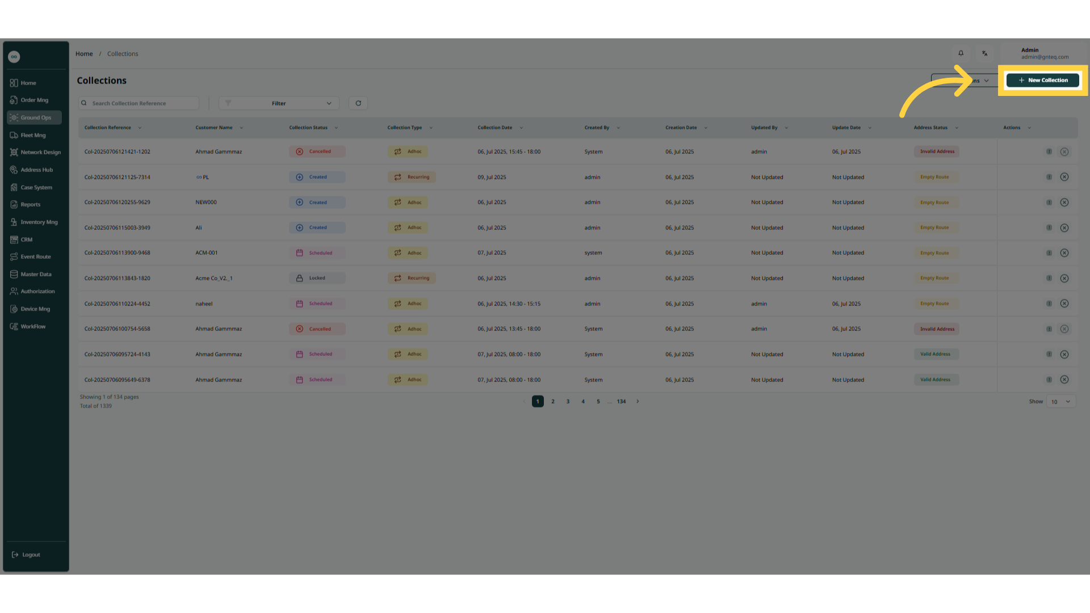
Task: Click the Inventory Mng sidebar icon
Action: click(14, 222)
